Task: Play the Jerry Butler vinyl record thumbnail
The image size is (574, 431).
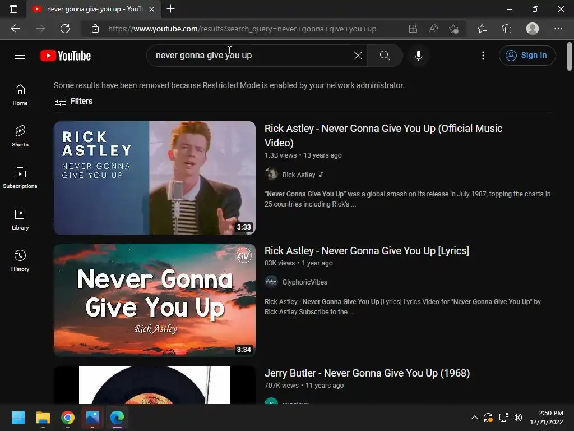Action: [x=155, y=385]
